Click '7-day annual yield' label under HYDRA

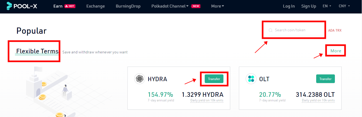click(x=161, y=101)
